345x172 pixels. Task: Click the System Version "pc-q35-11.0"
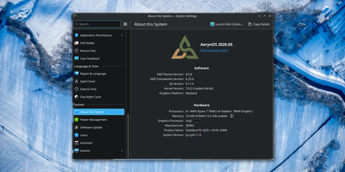click(x=193, y=135)
